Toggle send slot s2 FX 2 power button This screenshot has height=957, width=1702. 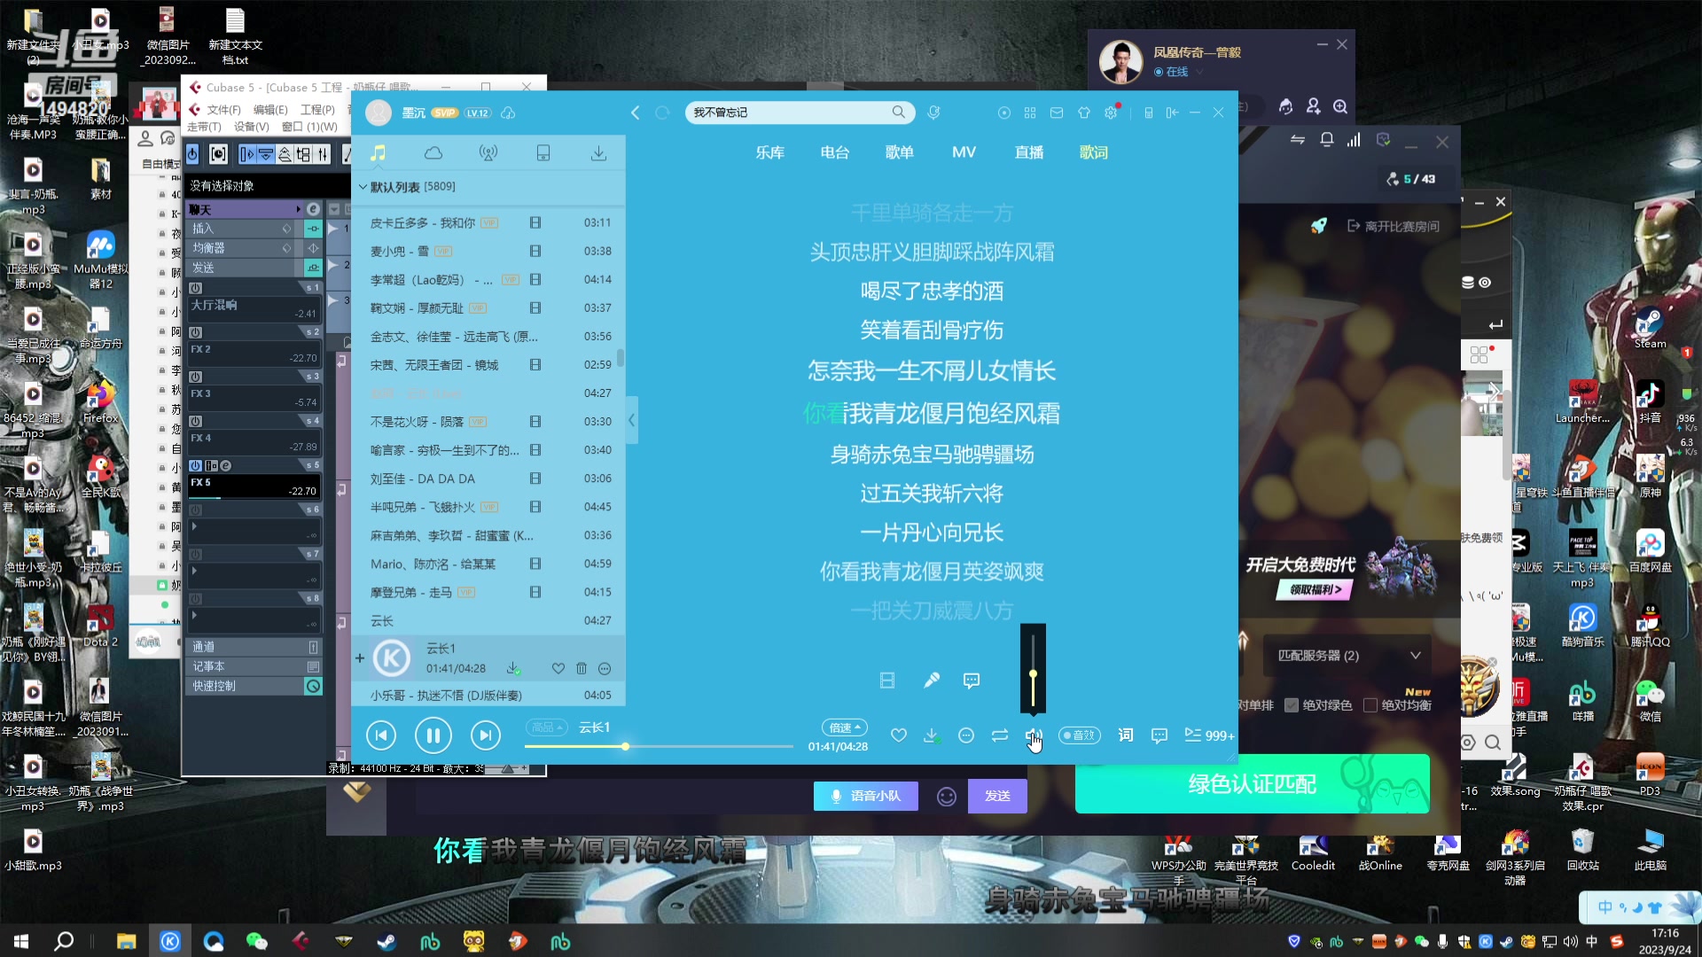196,332
